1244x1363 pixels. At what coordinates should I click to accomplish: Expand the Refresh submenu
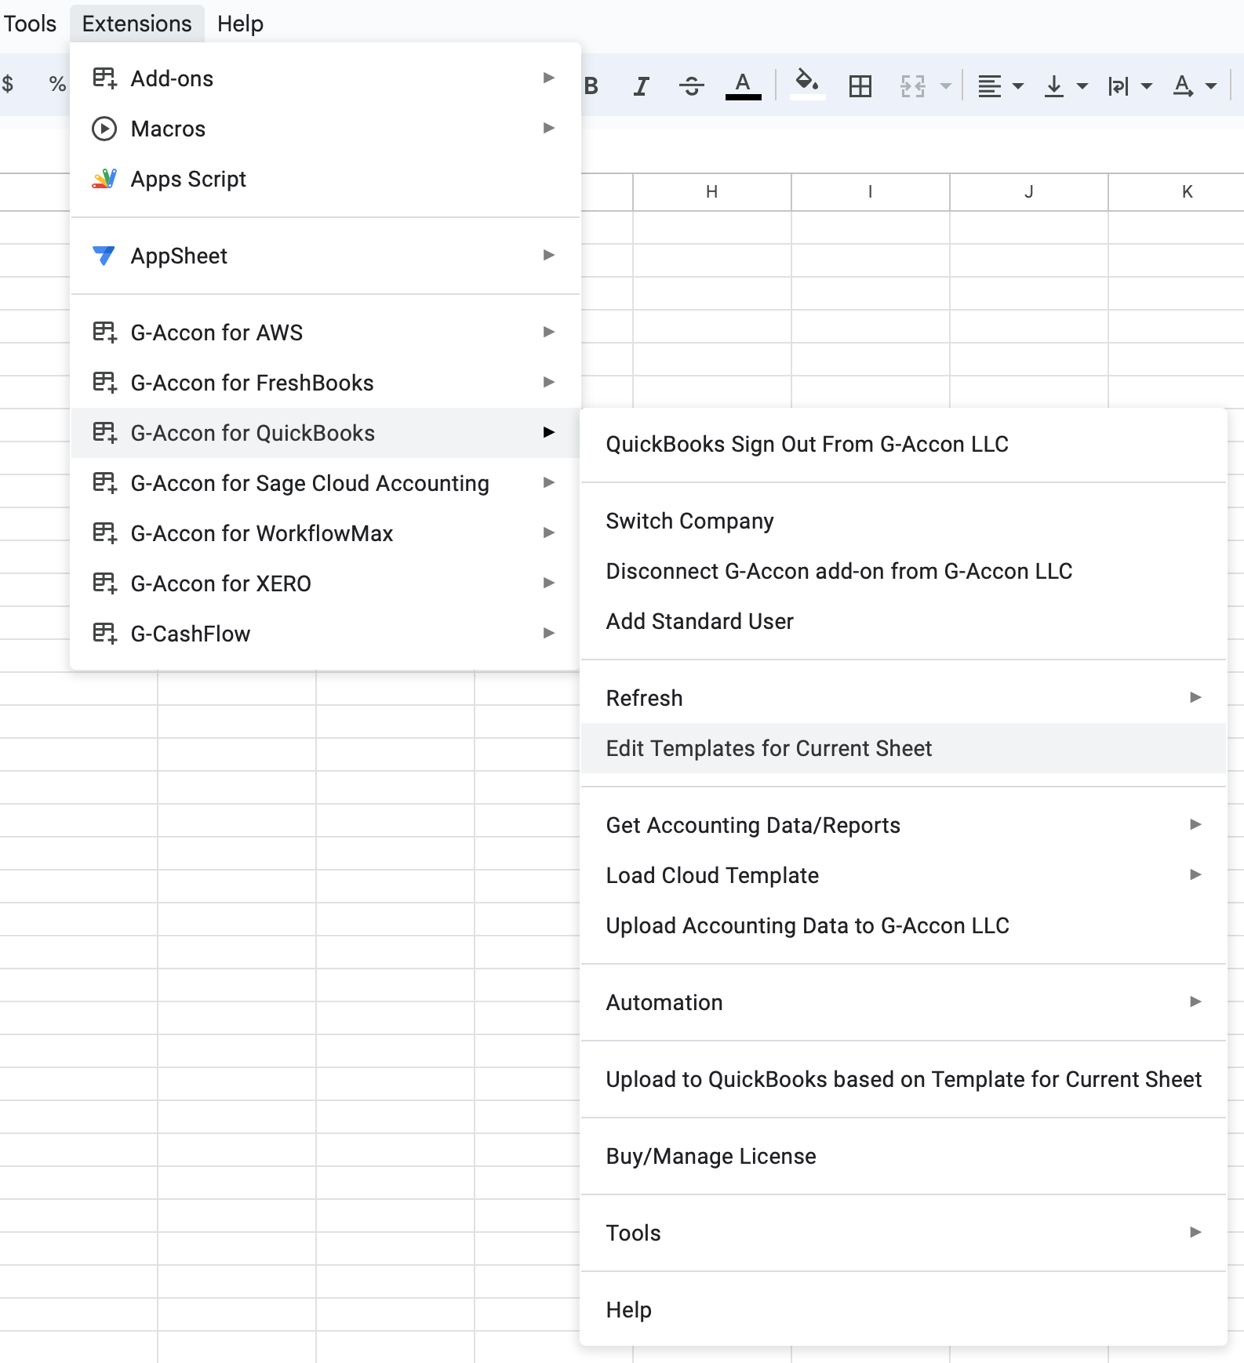(904, 698)
